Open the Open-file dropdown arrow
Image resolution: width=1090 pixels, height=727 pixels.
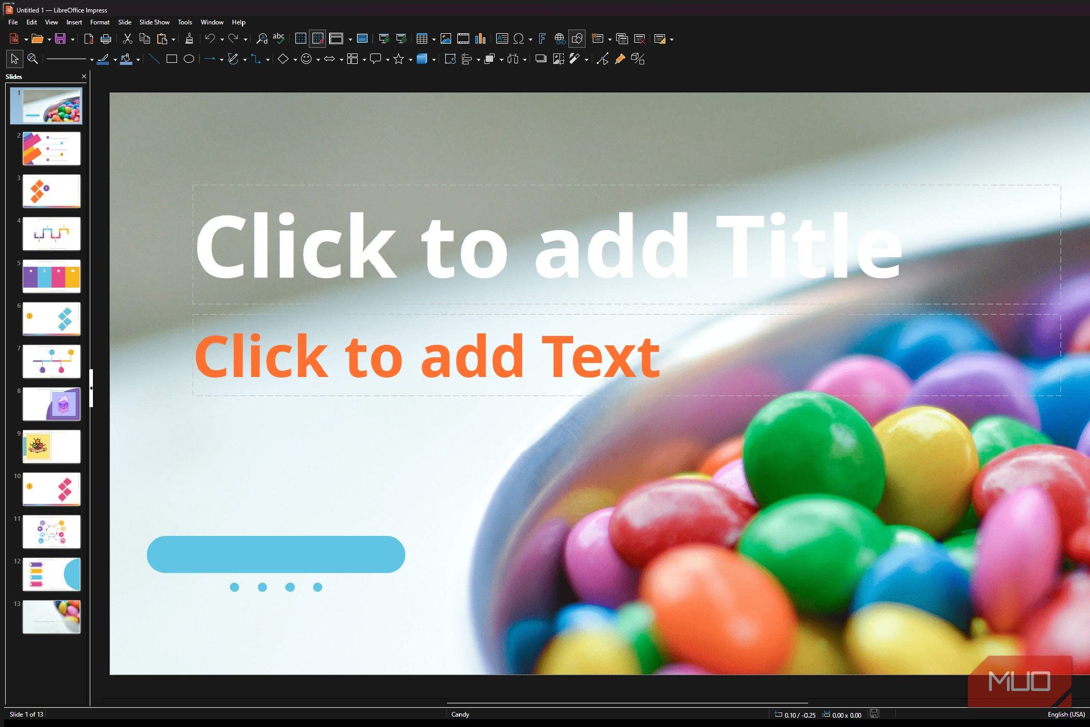point(49,39)
